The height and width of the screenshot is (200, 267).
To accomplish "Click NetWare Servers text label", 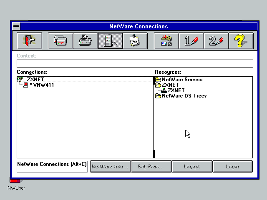I will pyautogui.click(x=182, y=80).
